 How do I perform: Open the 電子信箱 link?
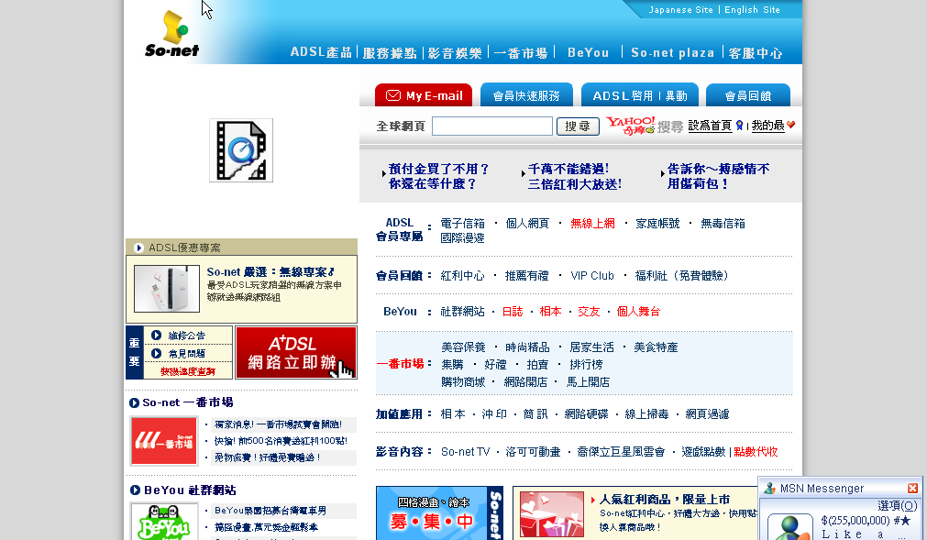pyautogui.click(x=462, y=224)
